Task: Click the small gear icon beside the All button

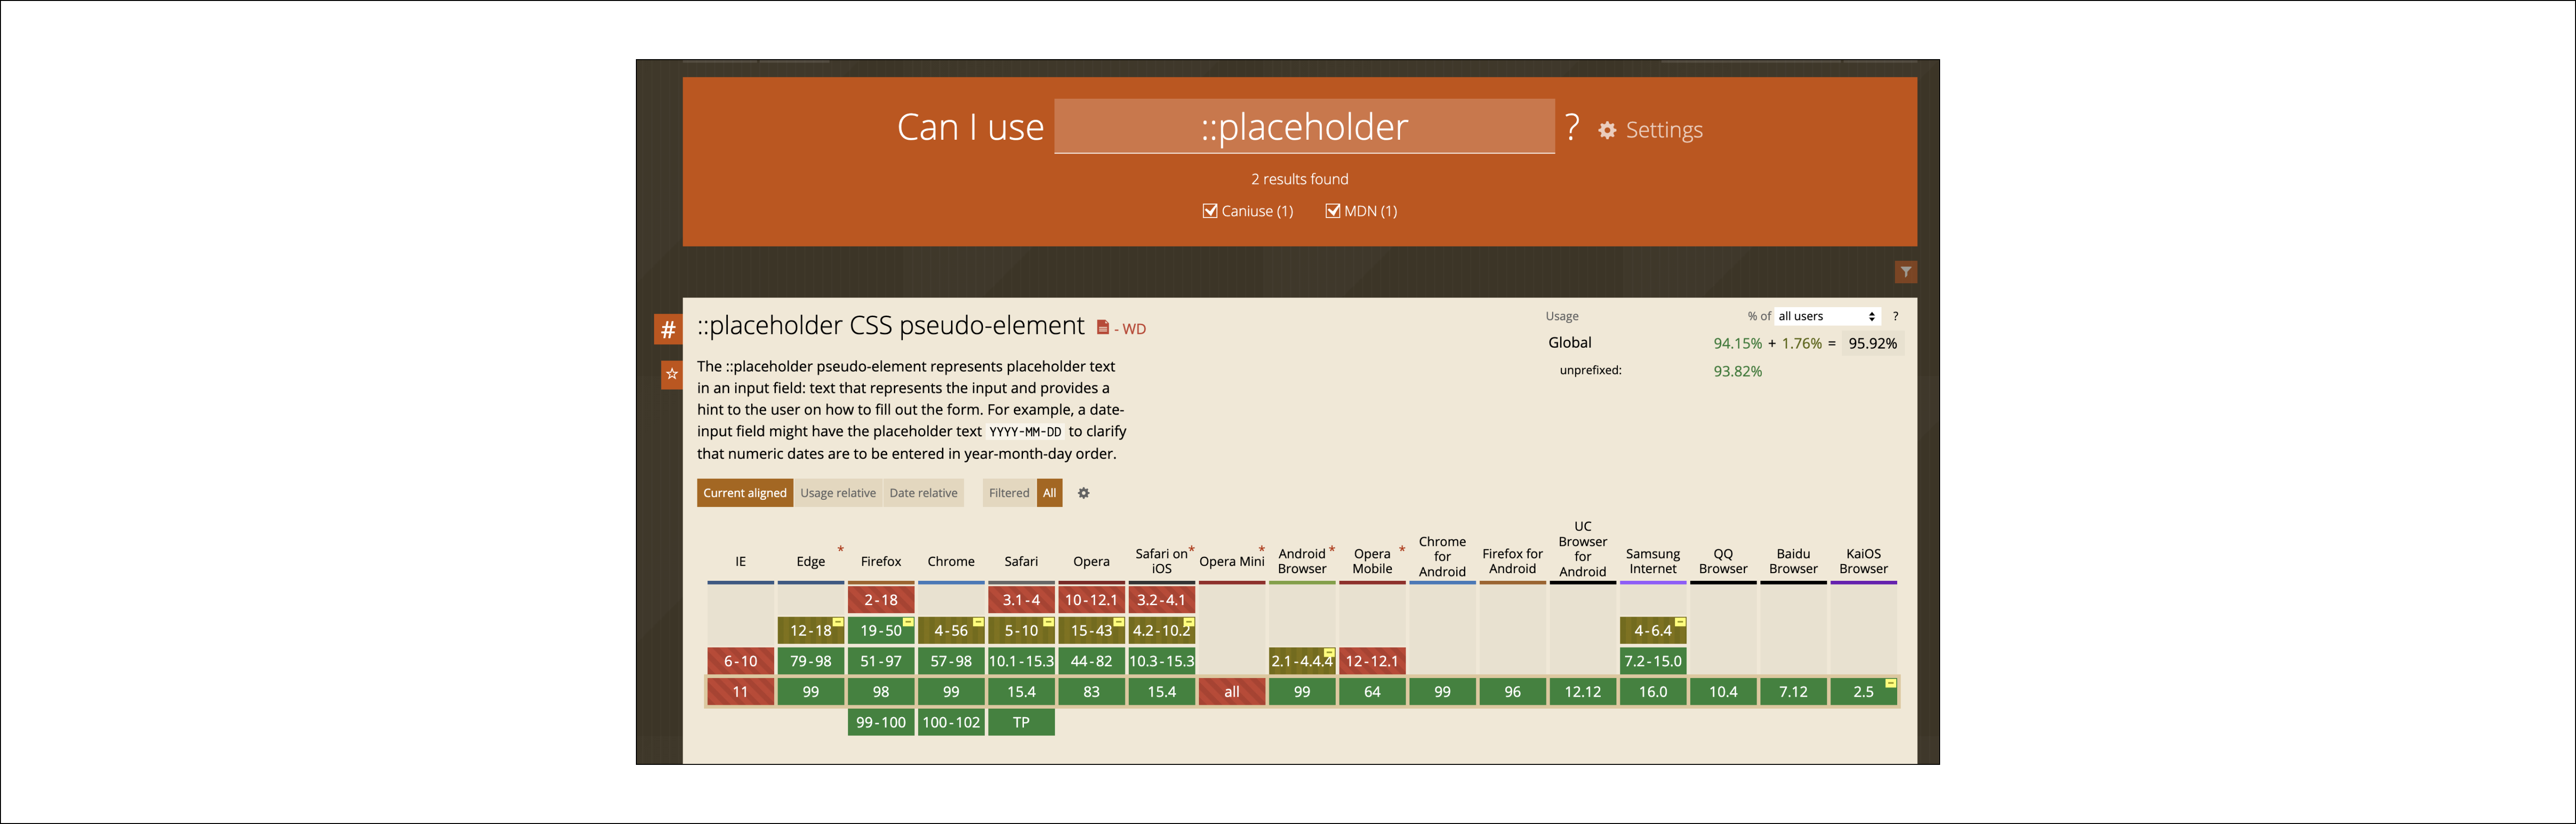Action: 1084,493
